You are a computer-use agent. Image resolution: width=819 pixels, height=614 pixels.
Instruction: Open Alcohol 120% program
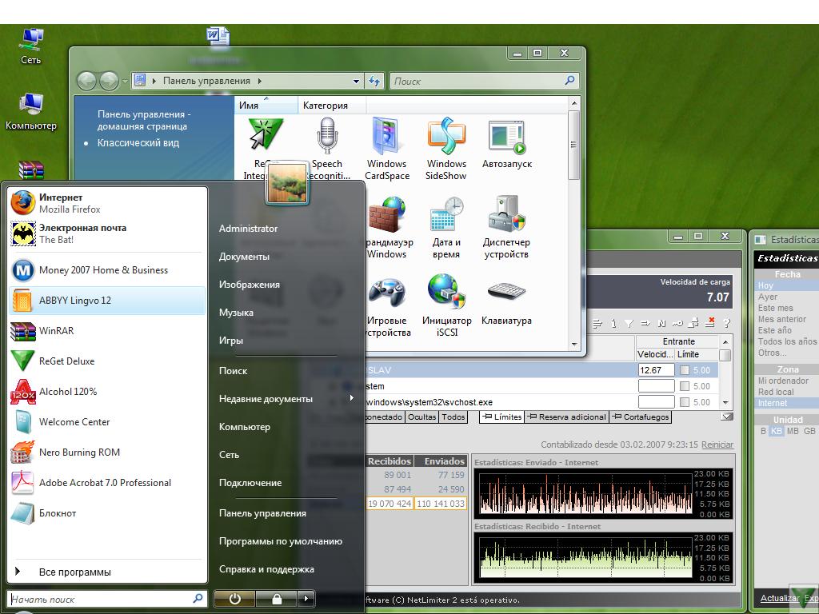pyautogui.click(x=68, y=392)
